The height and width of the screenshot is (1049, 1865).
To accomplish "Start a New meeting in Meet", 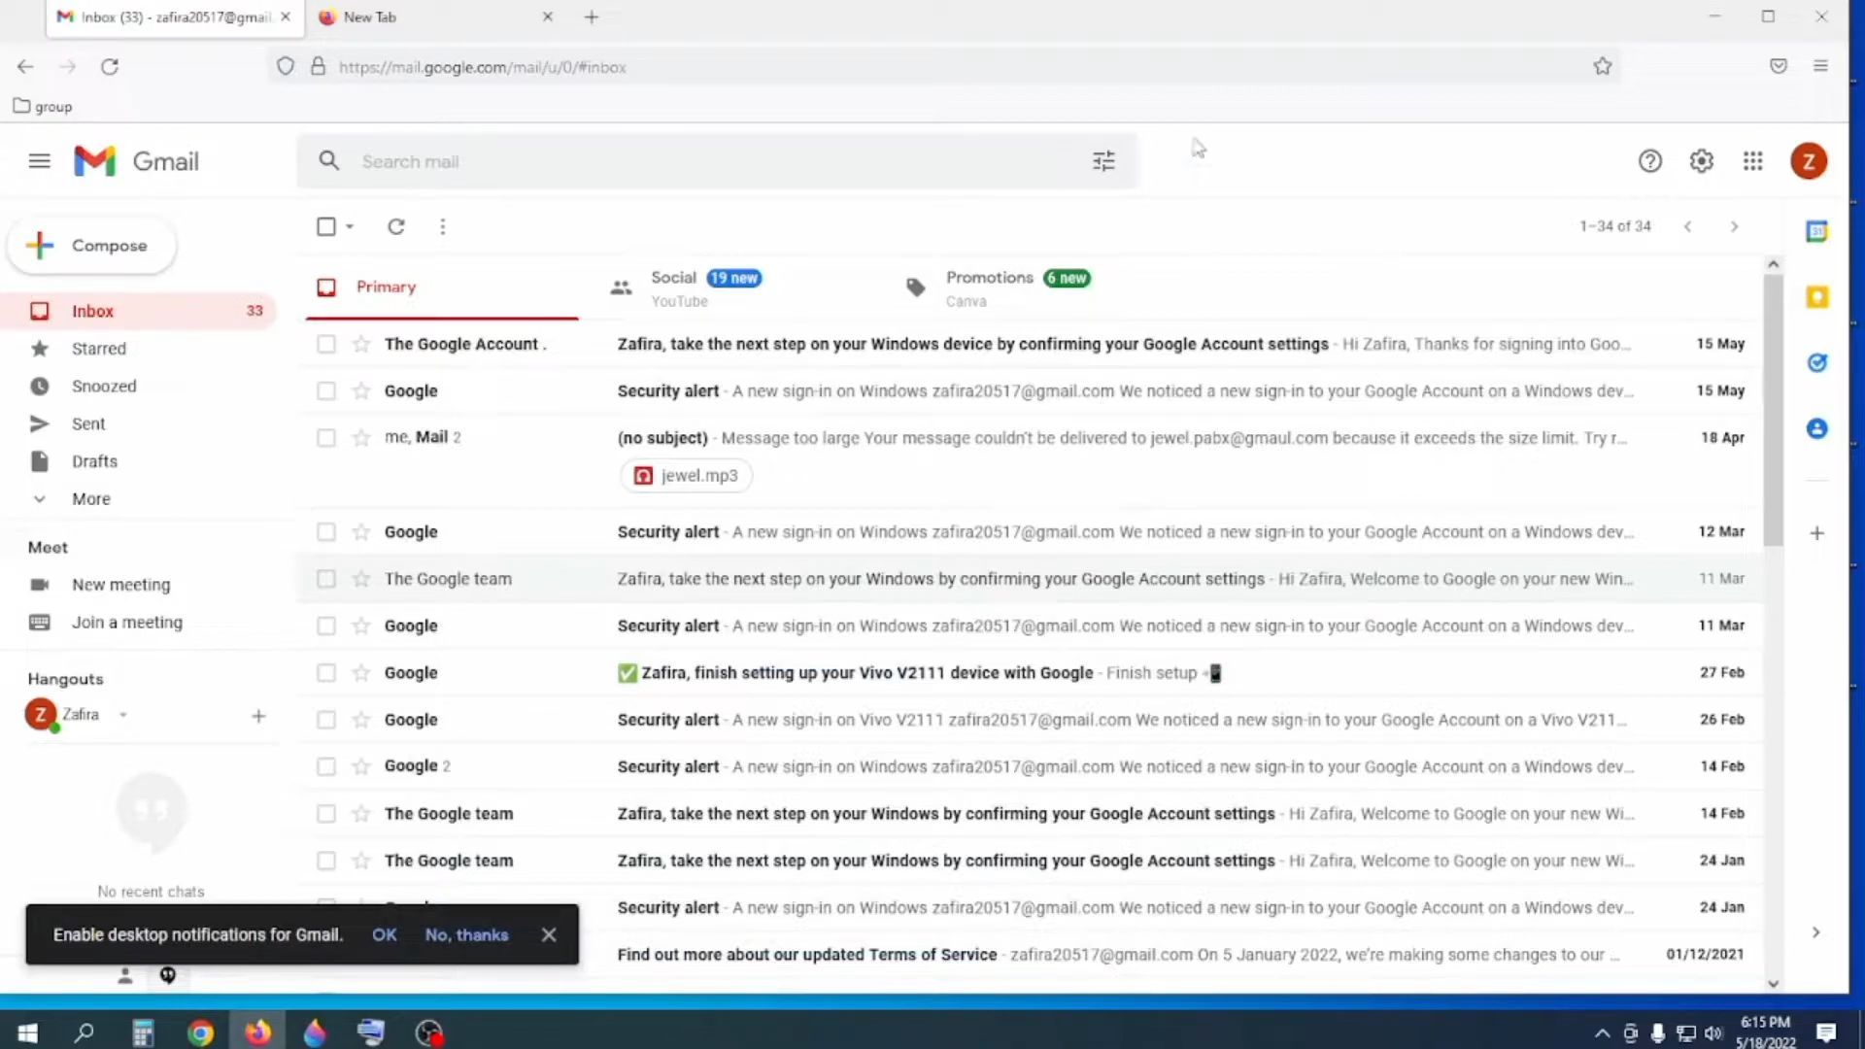I will (120, 585).
